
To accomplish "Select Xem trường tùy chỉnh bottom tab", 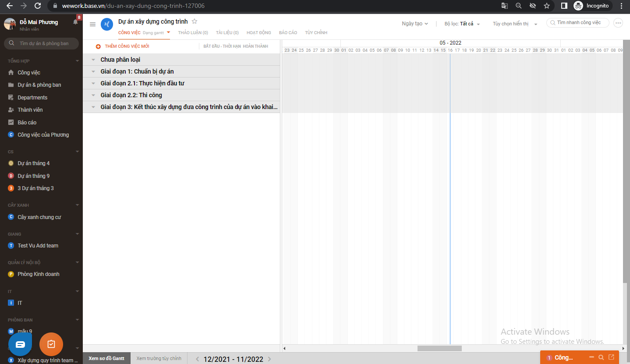I will click(x=159, y=358).
